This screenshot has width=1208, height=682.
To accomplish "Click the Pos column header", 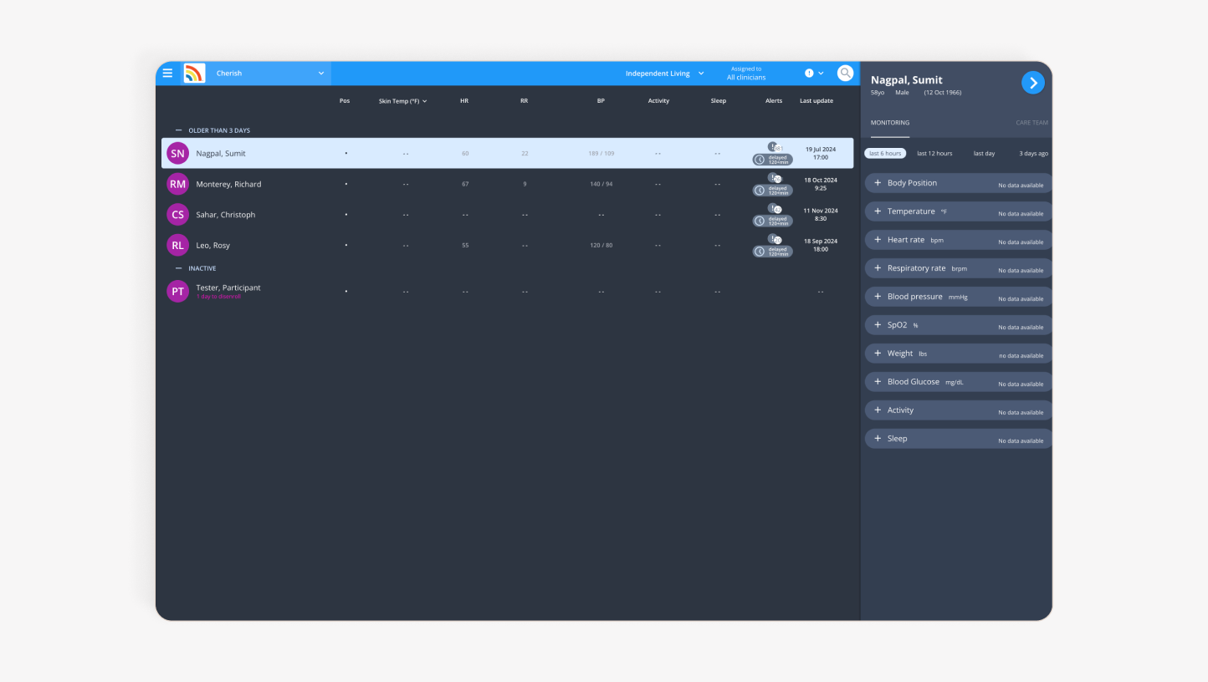I will (345, 101).
